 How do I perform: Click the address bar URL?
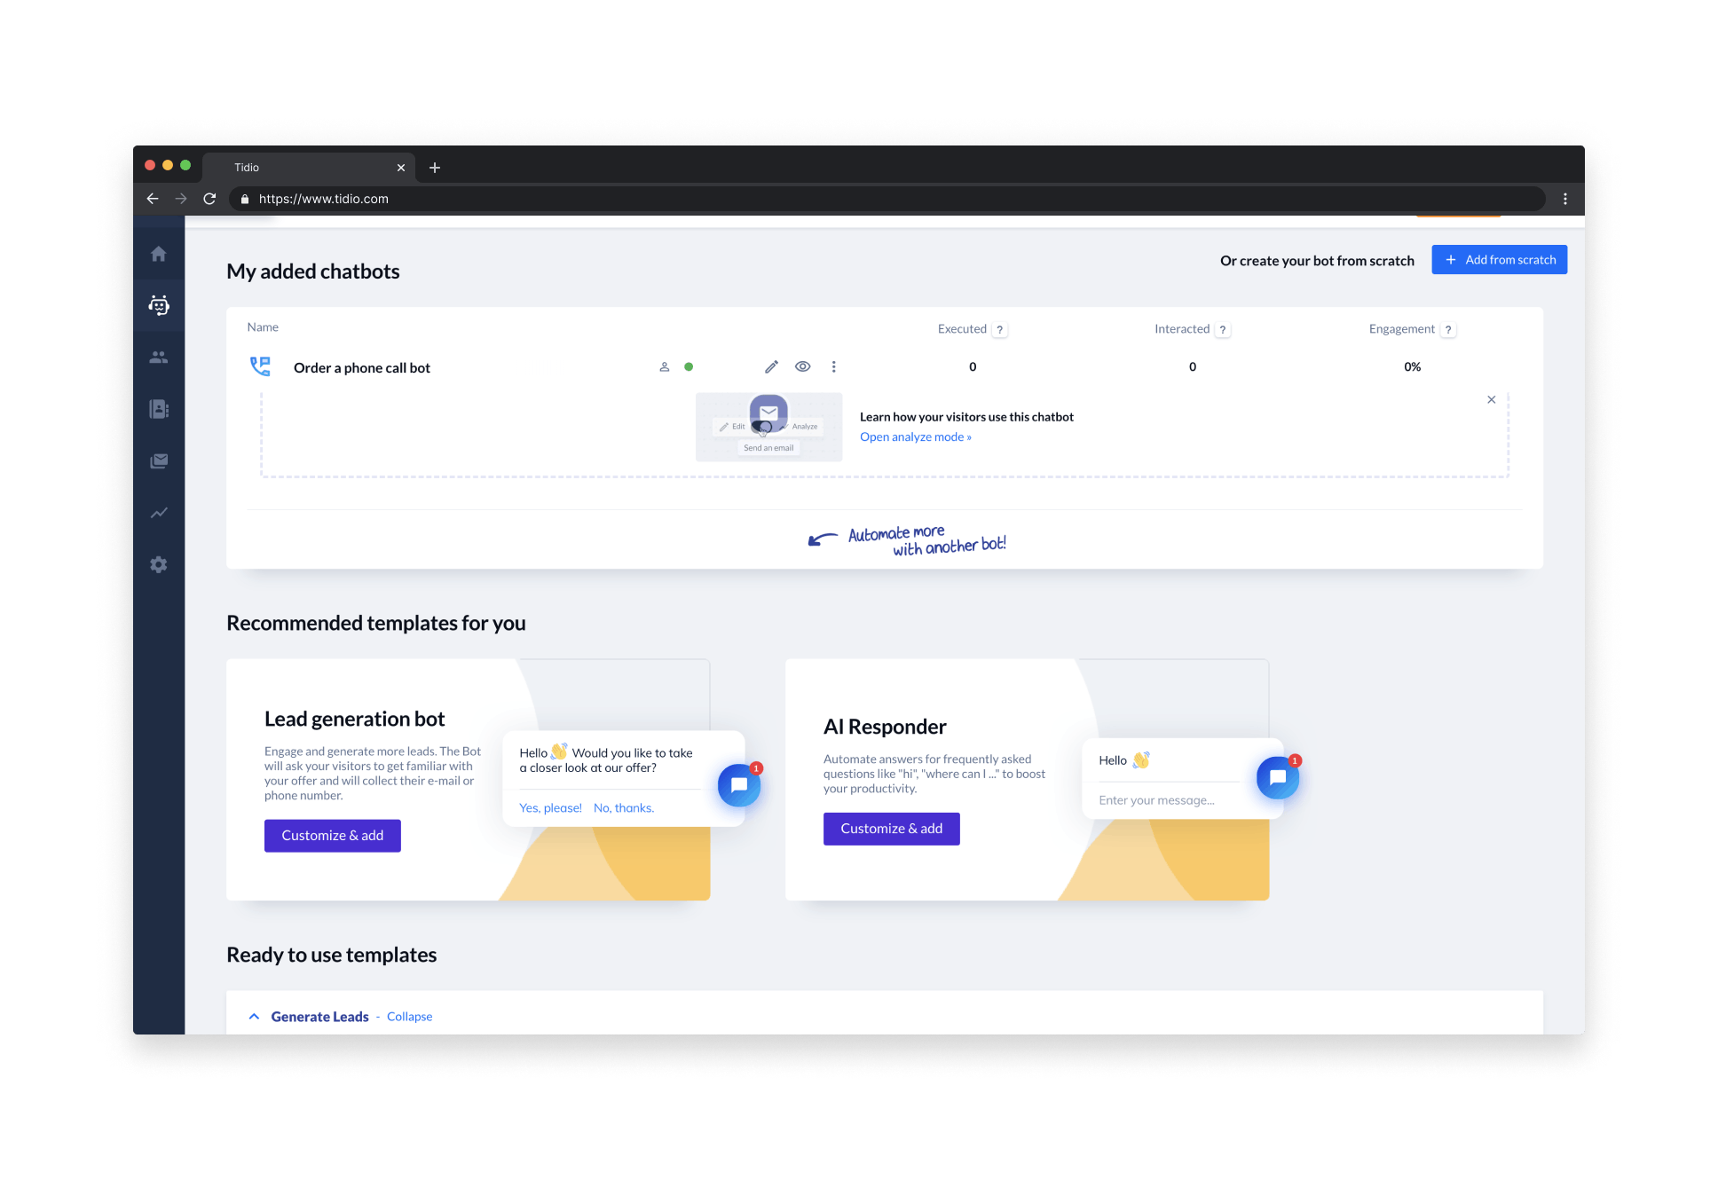click(x=324, y=199)
